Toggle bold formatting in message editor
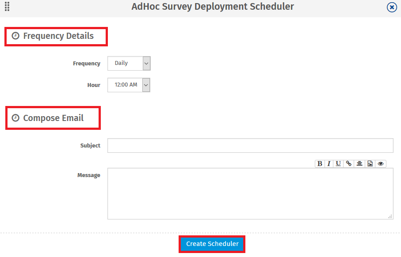The height and width of the screenshot is (257, 401). [320, 163]
